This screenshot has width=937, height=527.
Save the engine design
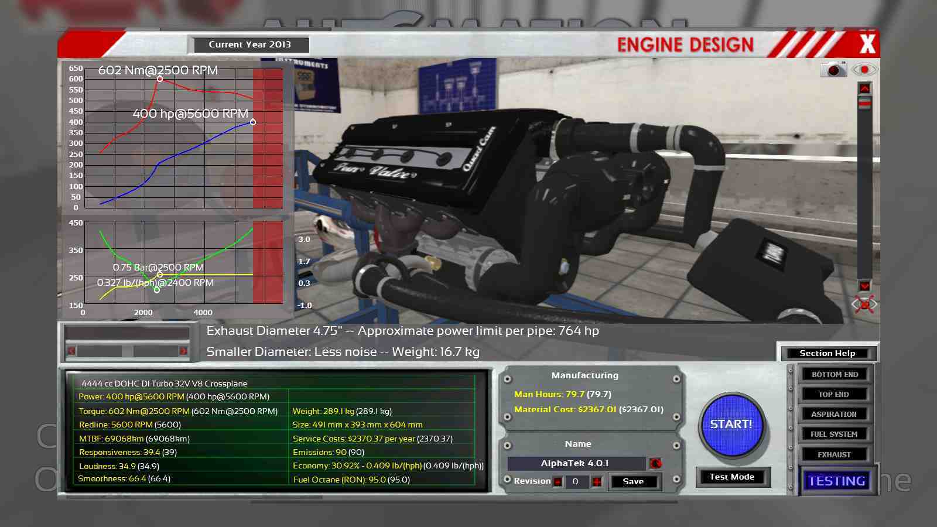[633, 481]
